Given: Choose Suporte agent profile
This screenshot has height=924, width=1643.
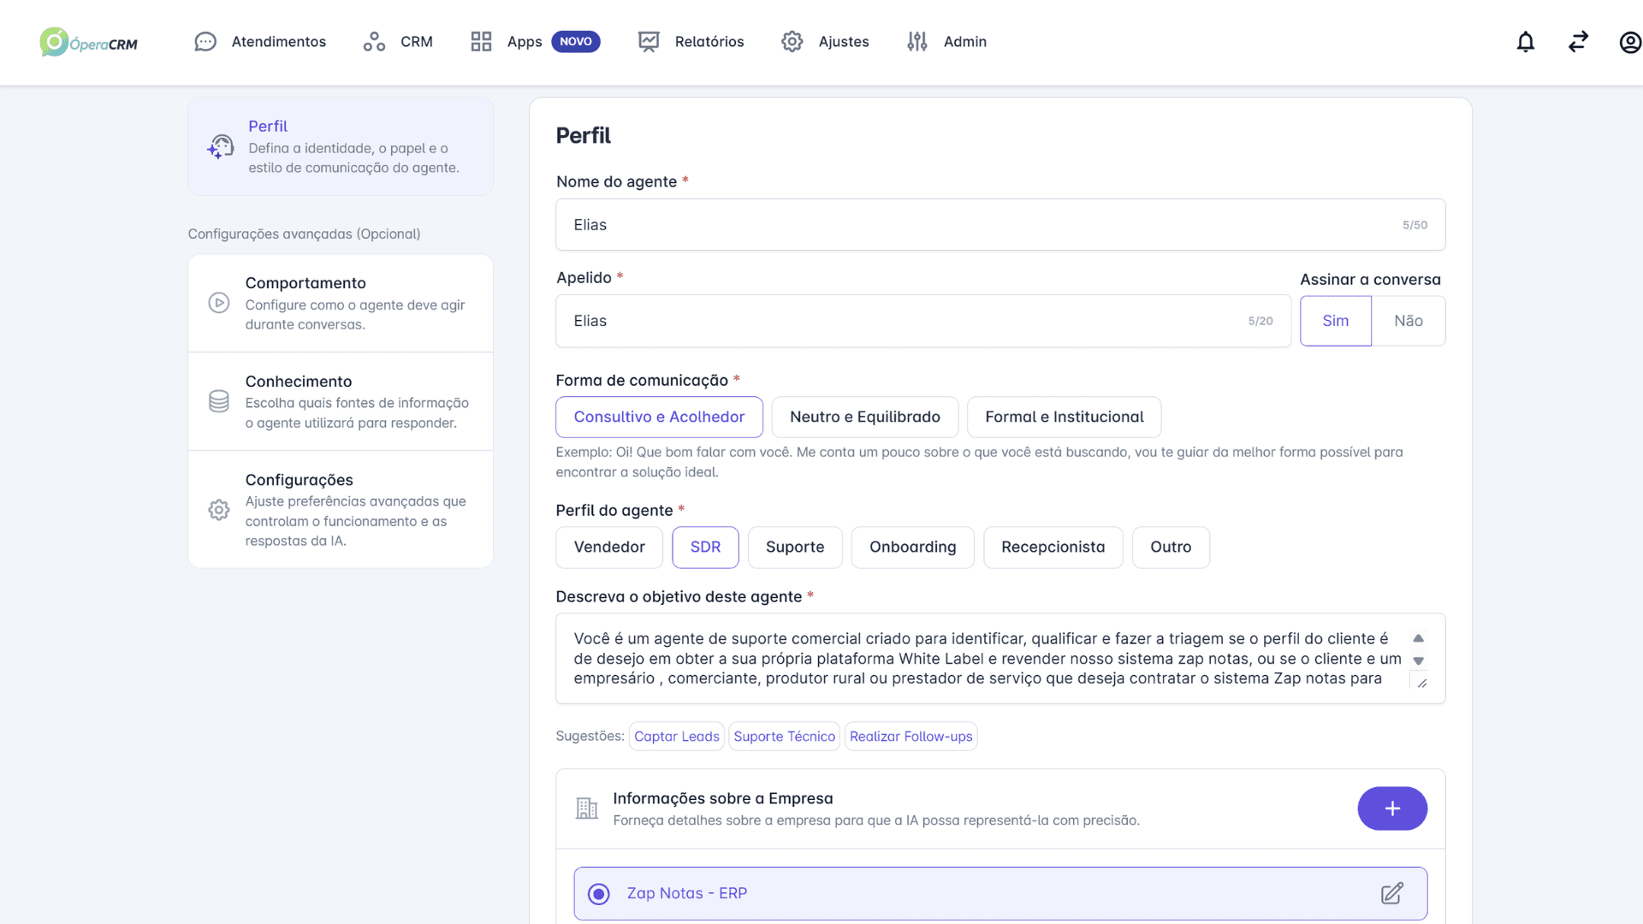Looking at the screenshot, I should [x=795, y=548].
